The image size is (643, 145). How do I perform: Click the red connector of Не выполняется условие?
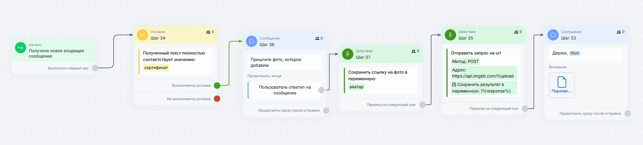click(x=217, y=99)
